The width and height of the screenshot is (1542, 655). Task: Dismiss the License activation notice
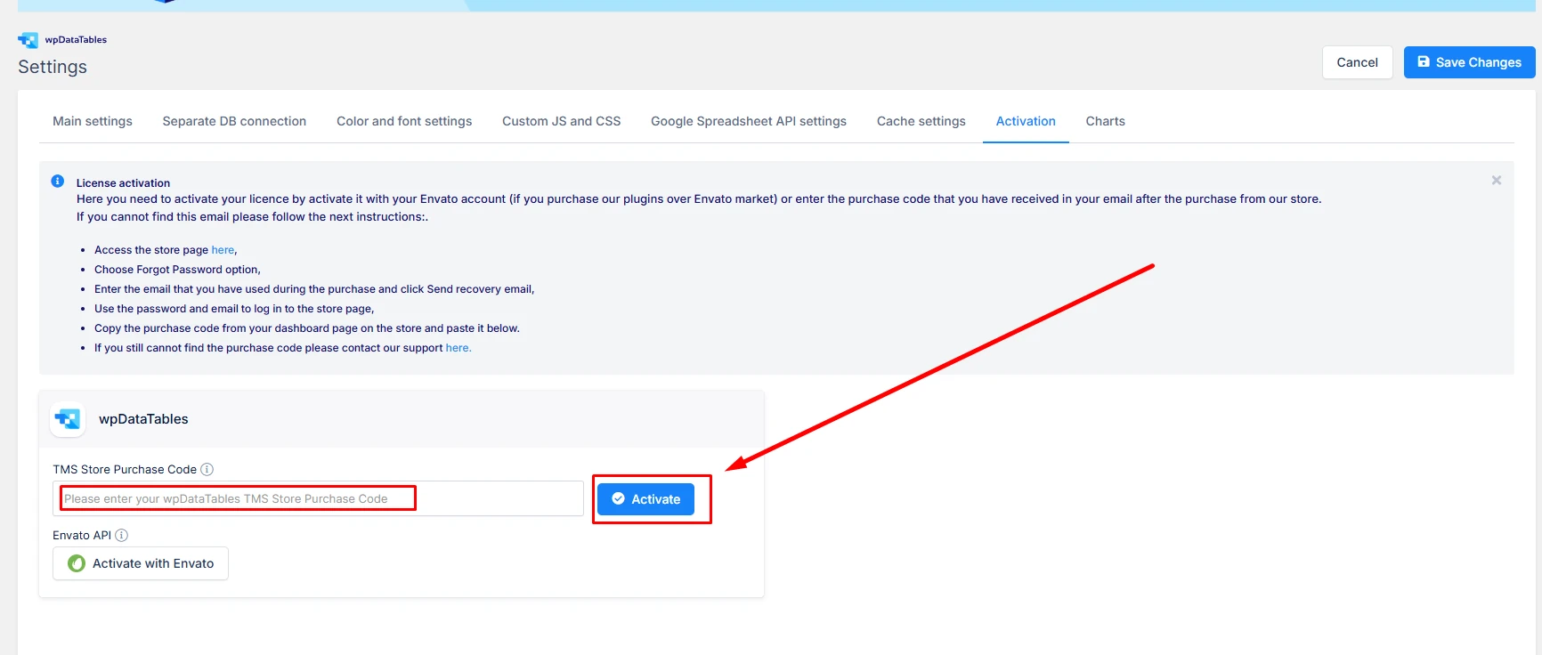[1497, 181]
